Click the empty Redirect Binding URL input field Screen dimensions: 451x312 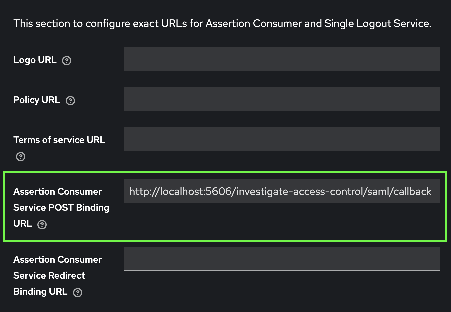[281, 259]
